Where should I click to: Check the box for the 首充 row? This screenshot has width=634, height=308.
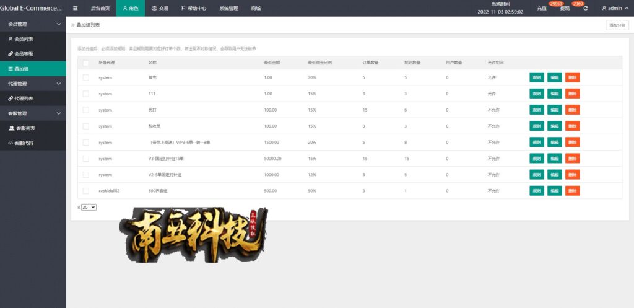pos(85,77)
